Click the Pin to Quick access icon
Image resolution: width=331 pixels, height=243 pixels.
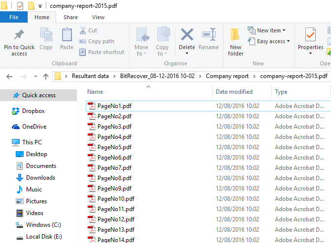coord(19,35)
